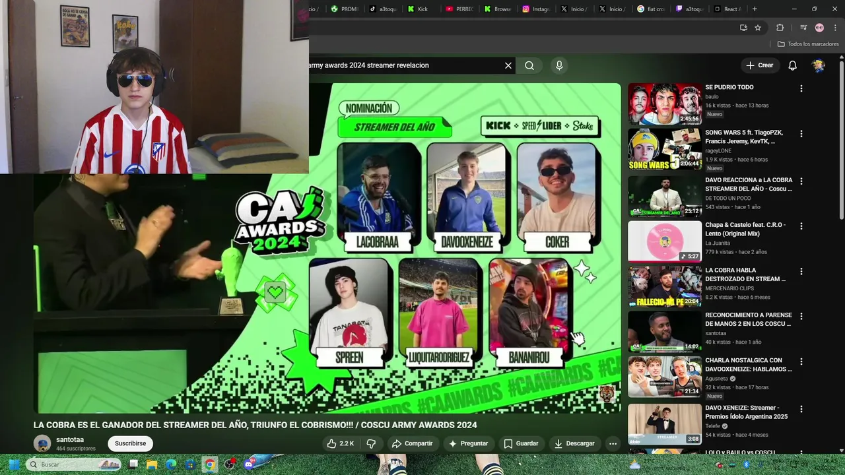
Task: Switch to the Instagram browser tab
Action: pyautogui.click(x=536, y=9)
